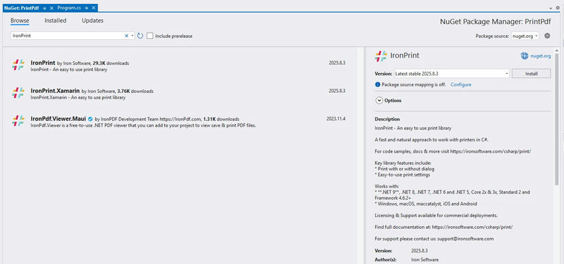Clear the IronPrint search text
564x264 pixels.
pos(126,36)
